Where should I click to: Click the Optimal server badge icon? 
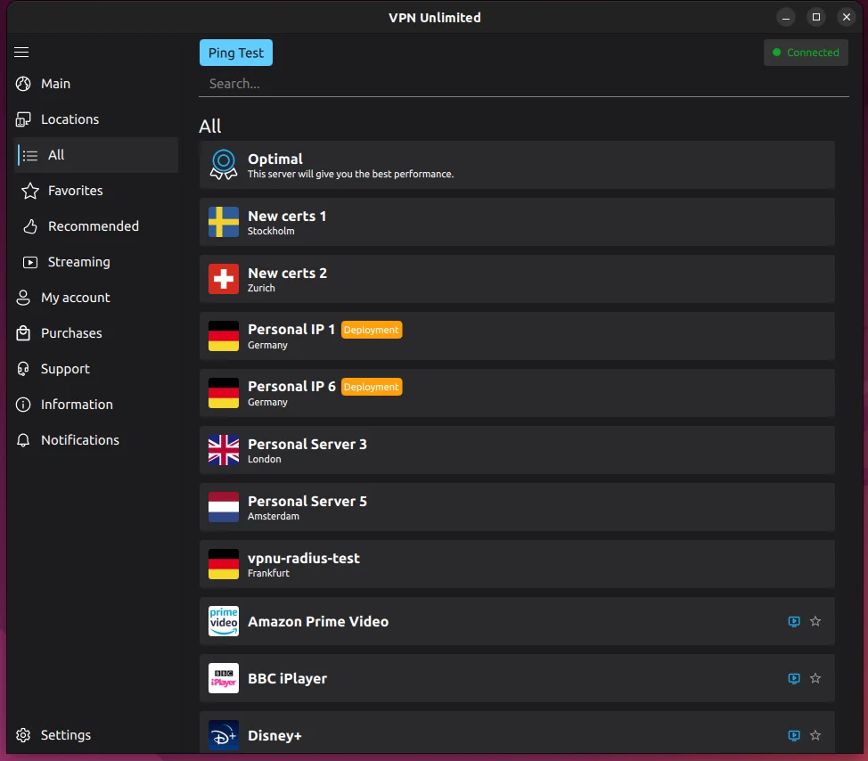point(224,164)
